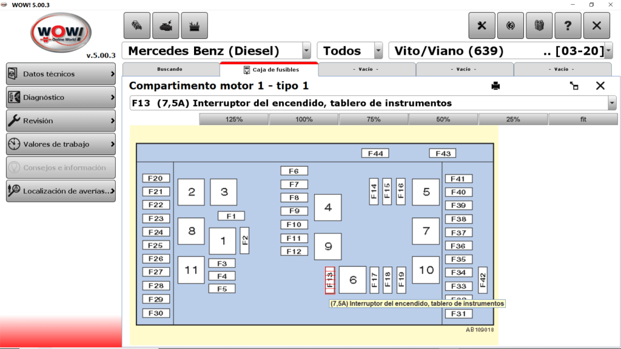Switch to the Buscando tab
Viewport: 621px width, 349px height.
pyautogui.click(x=170, y=69)
